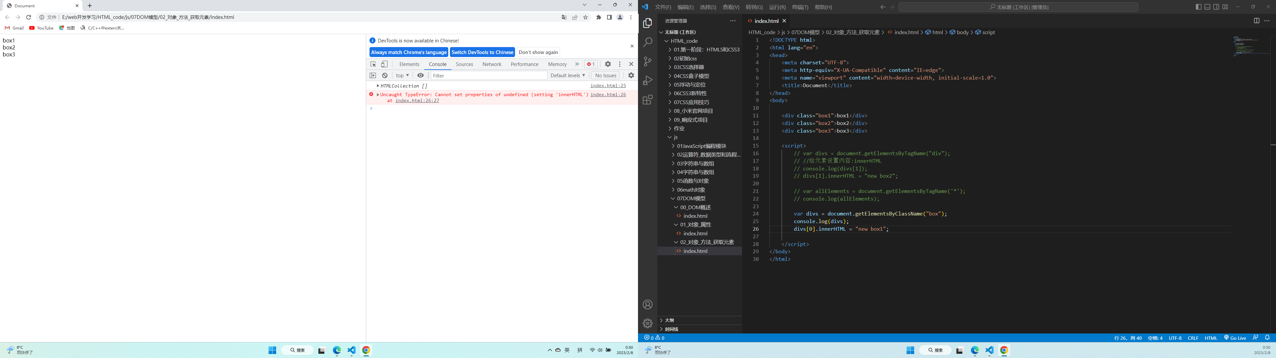Open Extensions in the VS Code activity bar

click(x=647, y=100)
